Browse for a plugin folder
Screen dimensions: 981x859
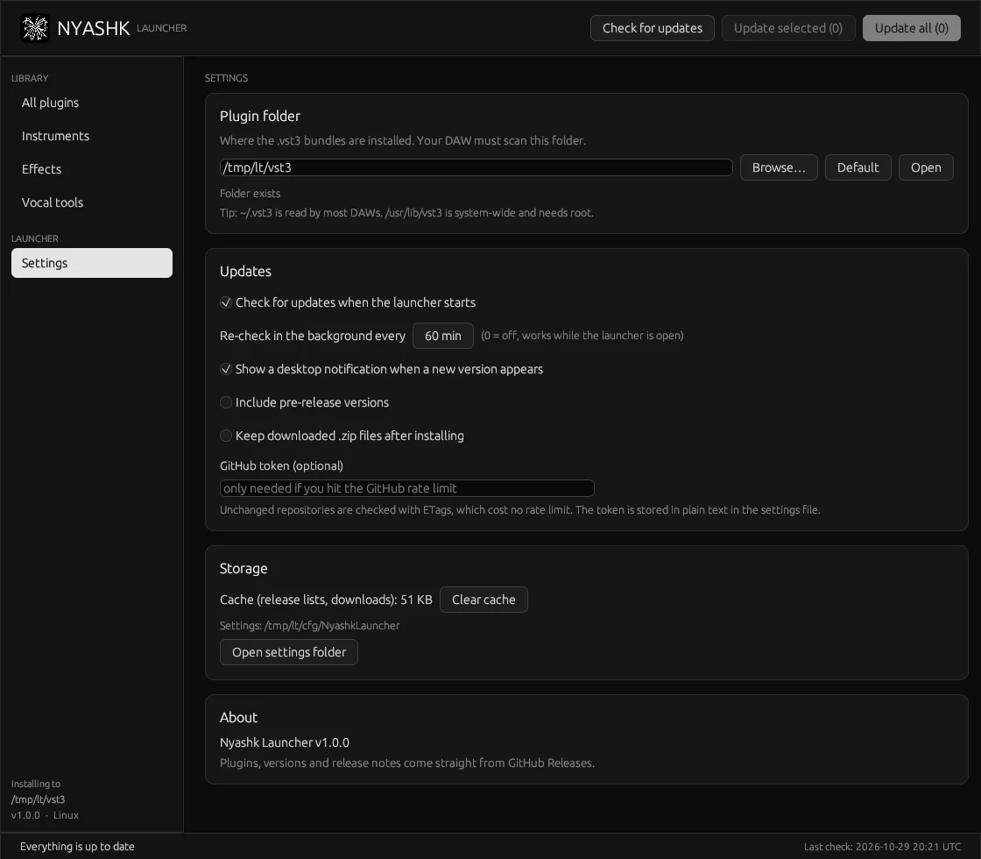pos(779,167)
